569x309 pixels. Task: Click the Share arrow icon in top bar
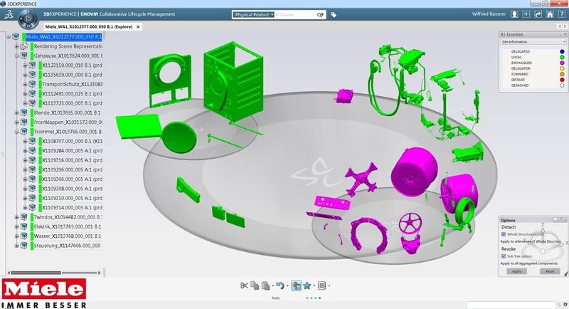tap(538, 14)
